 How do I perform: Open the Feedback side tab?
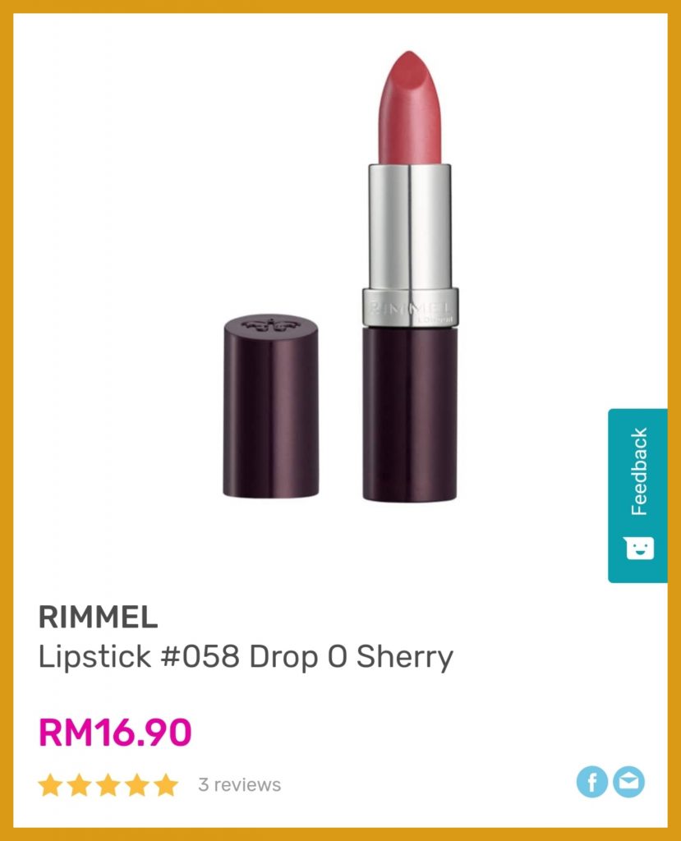click(x=637, y=495)
